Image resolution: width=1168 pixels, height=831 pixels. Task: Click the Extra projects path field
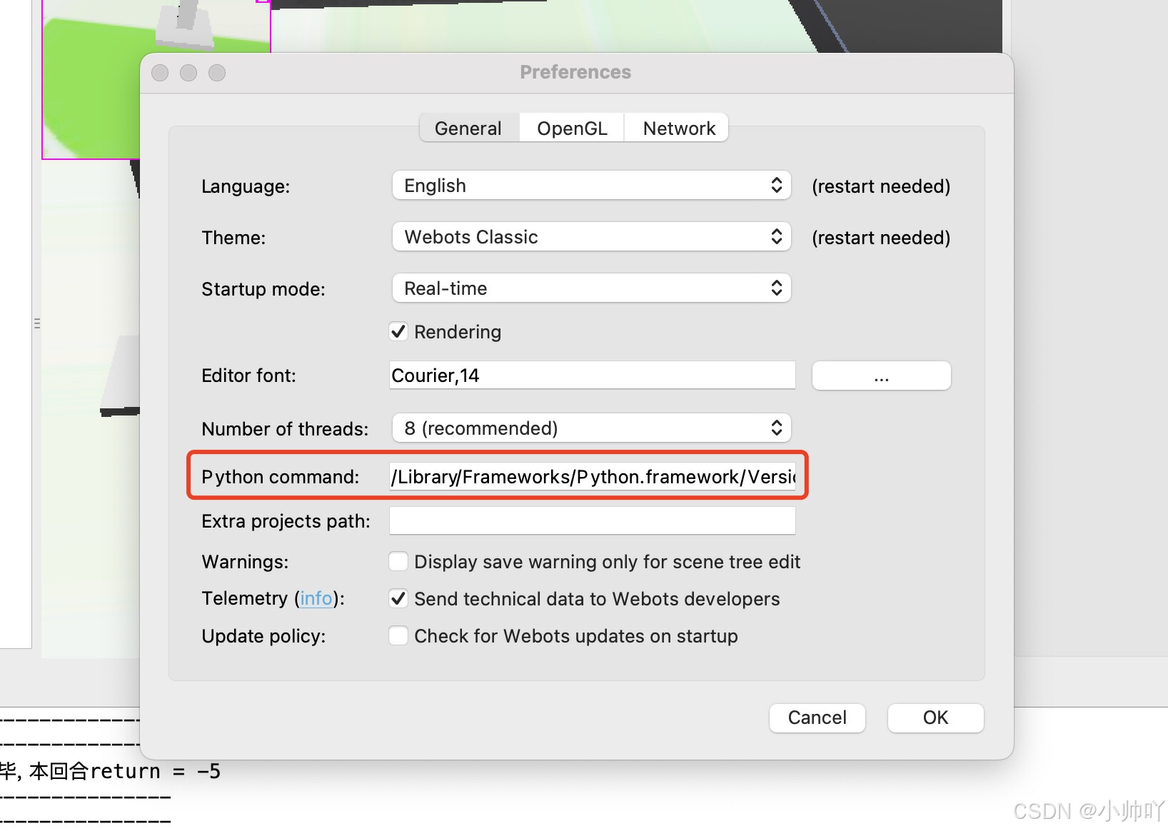[x=592, y=520]
